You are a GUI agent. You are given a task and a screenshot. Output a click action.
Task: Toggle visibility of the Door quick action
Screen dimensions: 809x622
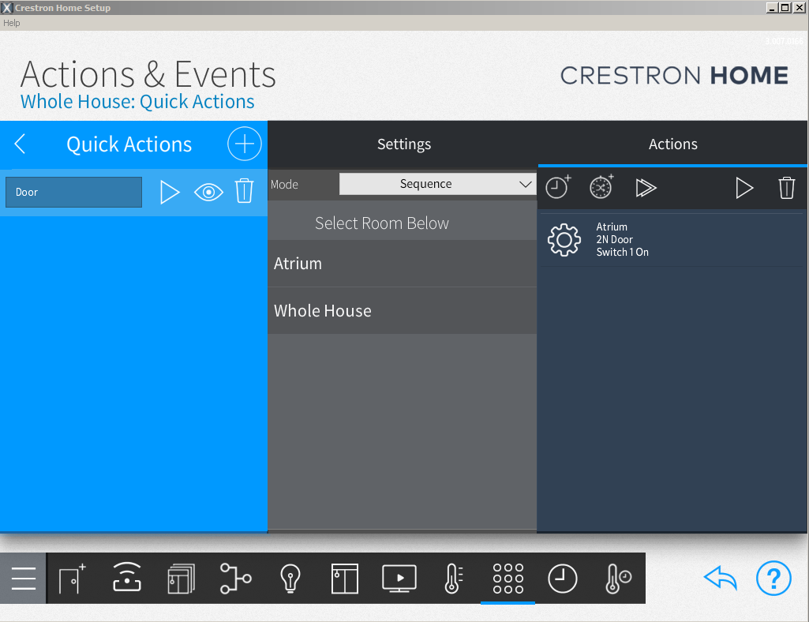pyautogui.click(x=208, y=191)
